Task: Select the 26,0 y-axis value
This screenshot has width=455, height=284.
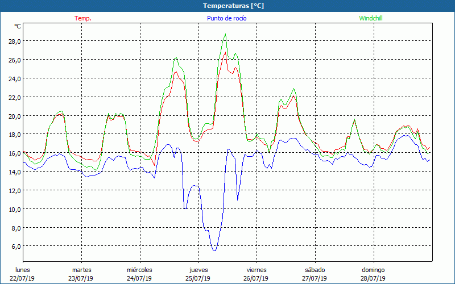Action: (x=15, y=60)
